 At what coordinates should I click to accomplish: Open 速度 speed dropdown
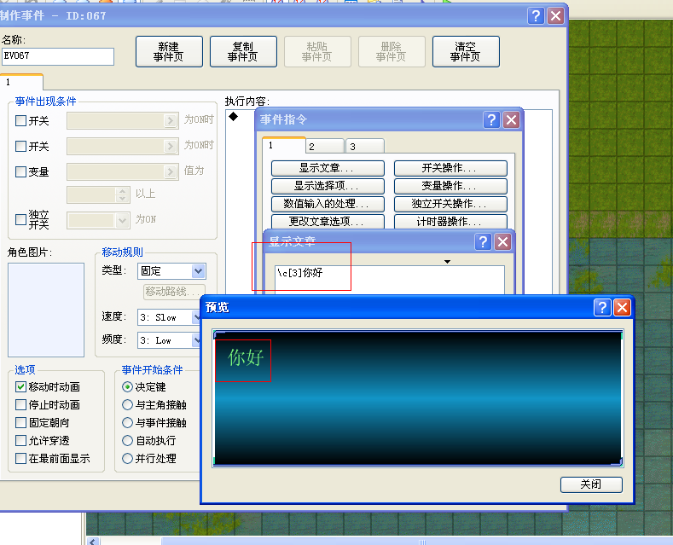[x=195, y=317]
